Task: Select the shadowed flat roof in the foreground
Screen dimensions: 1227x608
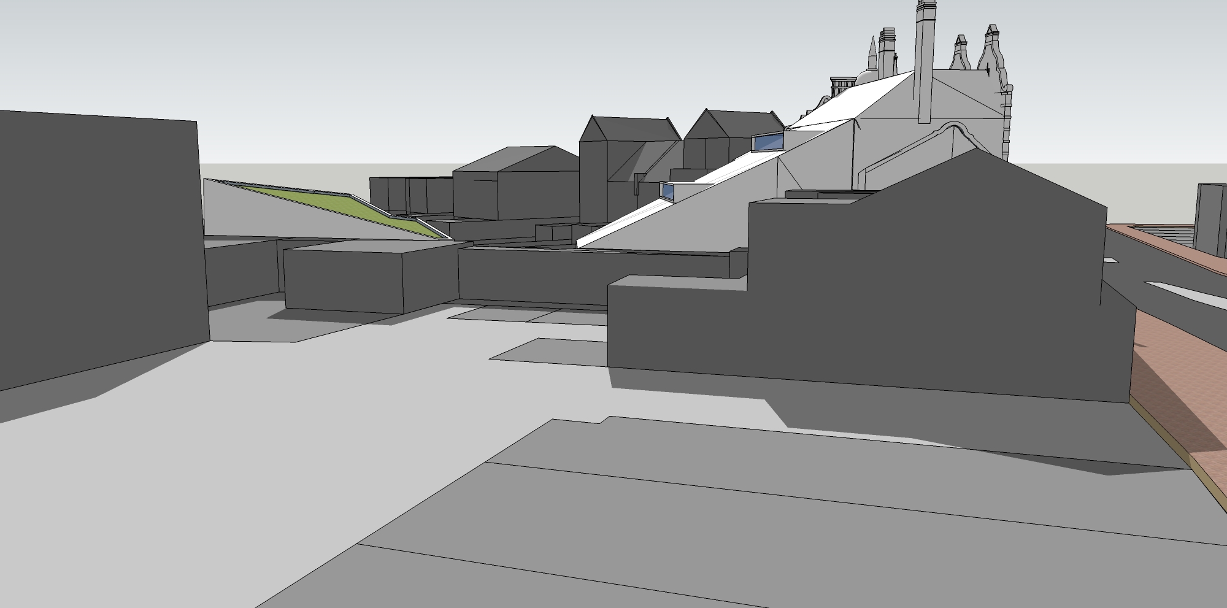Action: (x=736, y=521)
